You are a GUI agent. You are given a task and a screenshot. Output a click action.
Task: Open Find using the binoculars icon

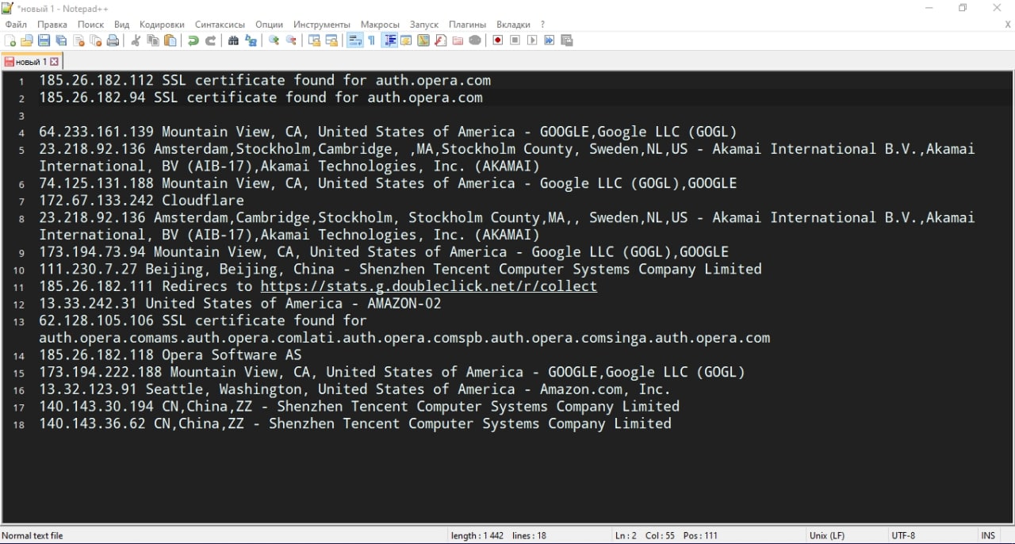(233, 40)
